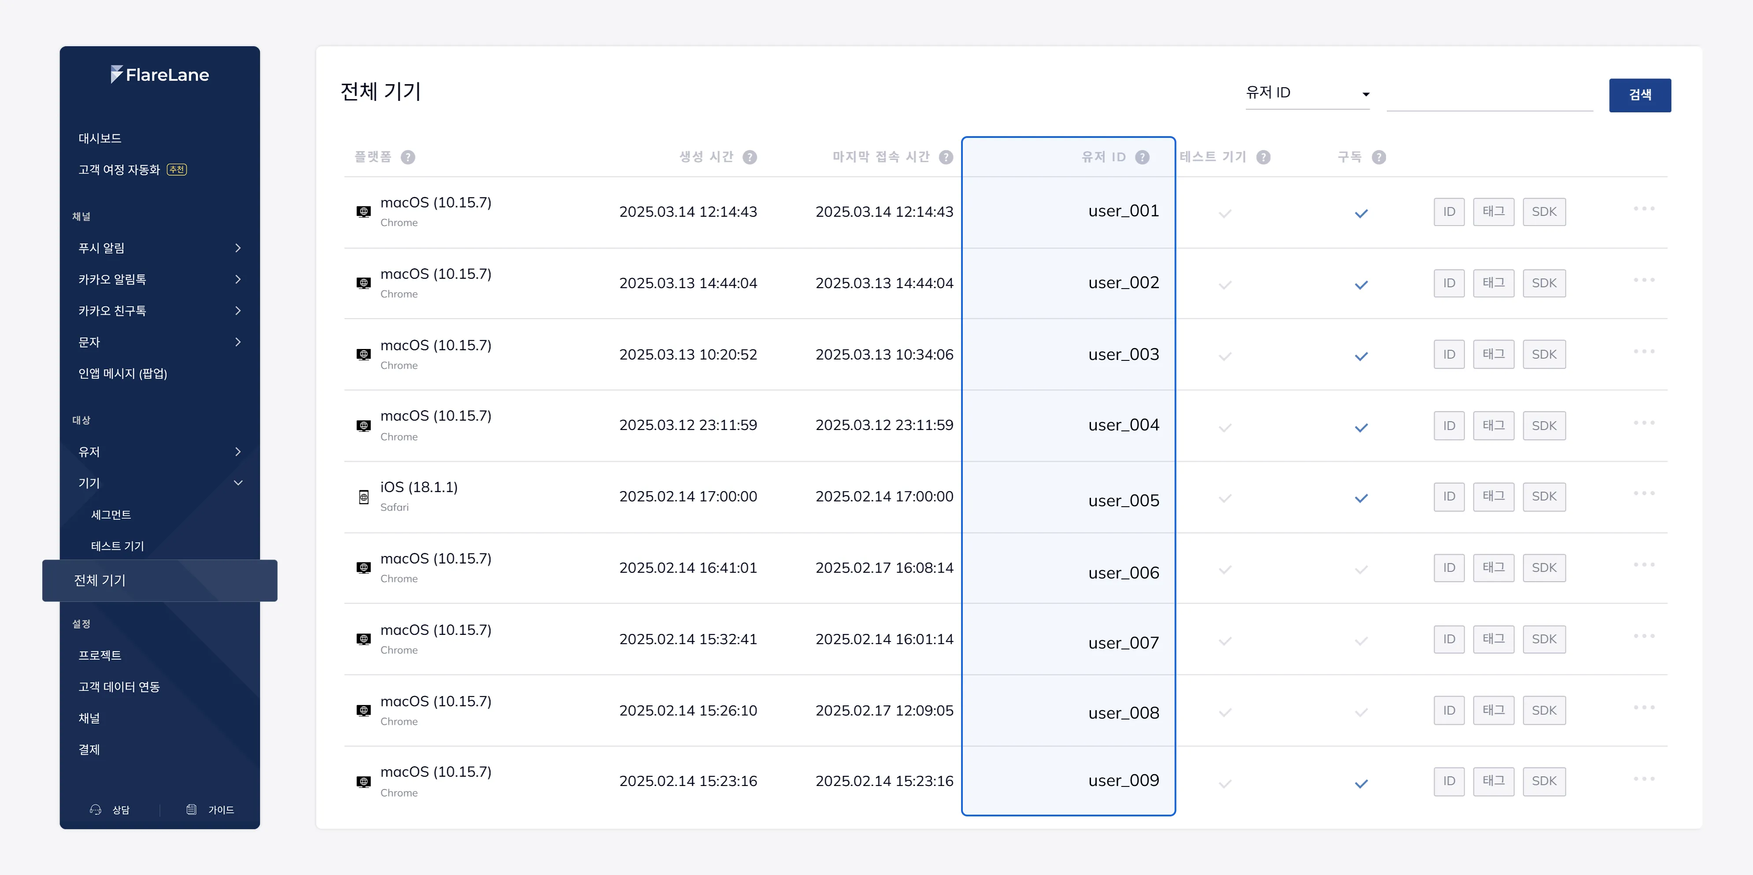Click the 태그 button for user_003

click(x=1494, y=354)
